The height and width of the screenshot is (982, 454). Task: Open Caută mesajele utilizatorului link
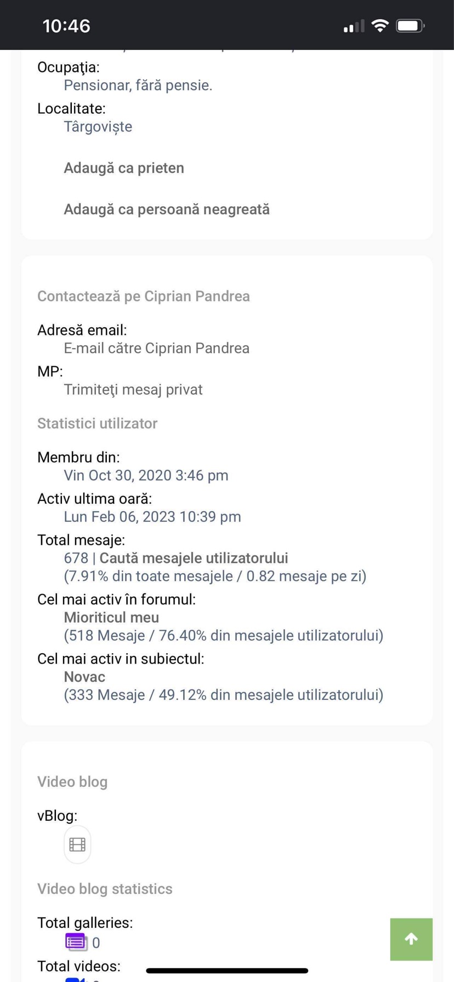194,558
